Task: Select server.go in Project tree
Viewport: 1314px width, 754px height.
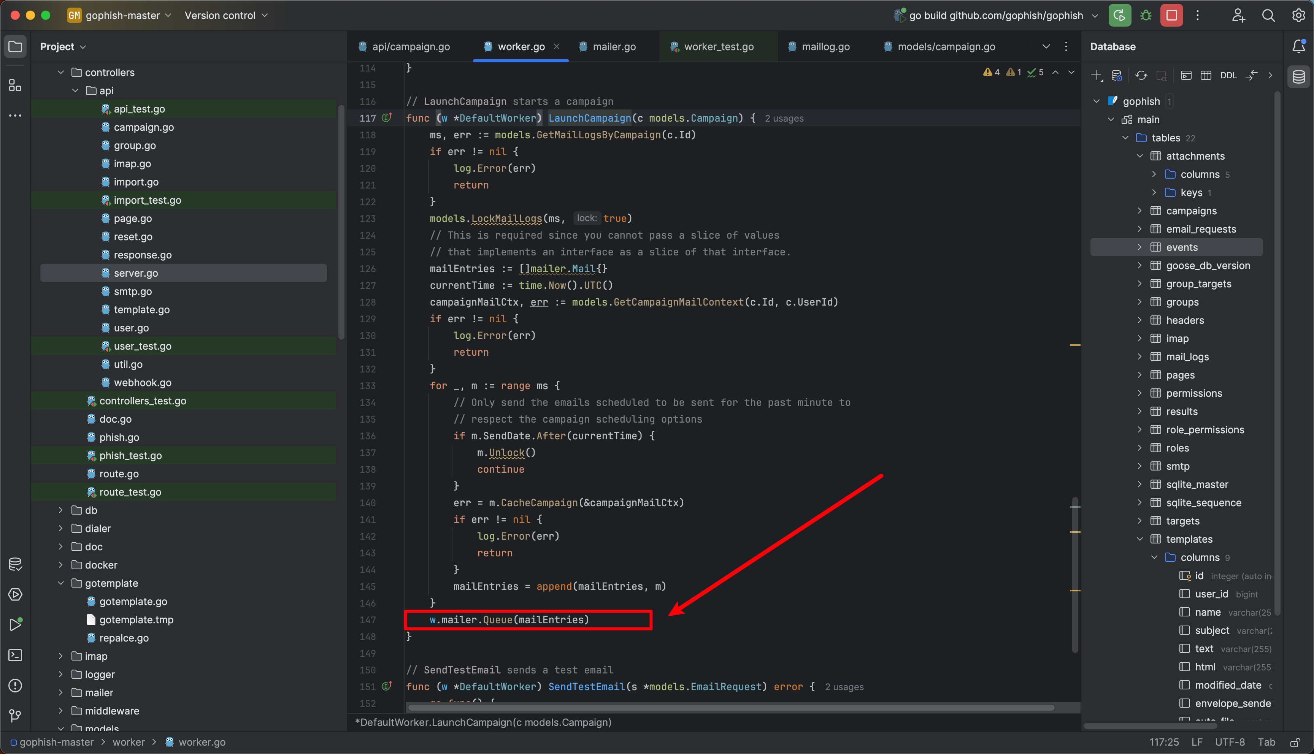Action: tap(183, 273)
